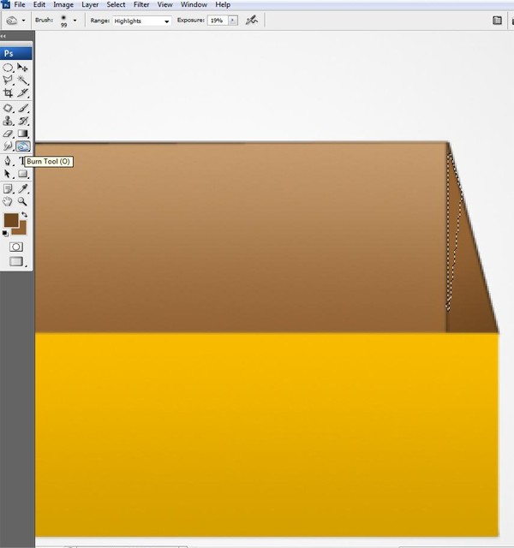The width and height of the screenshot is (514, 548).
Task: Select the Smudge tool
Action: 8,146
